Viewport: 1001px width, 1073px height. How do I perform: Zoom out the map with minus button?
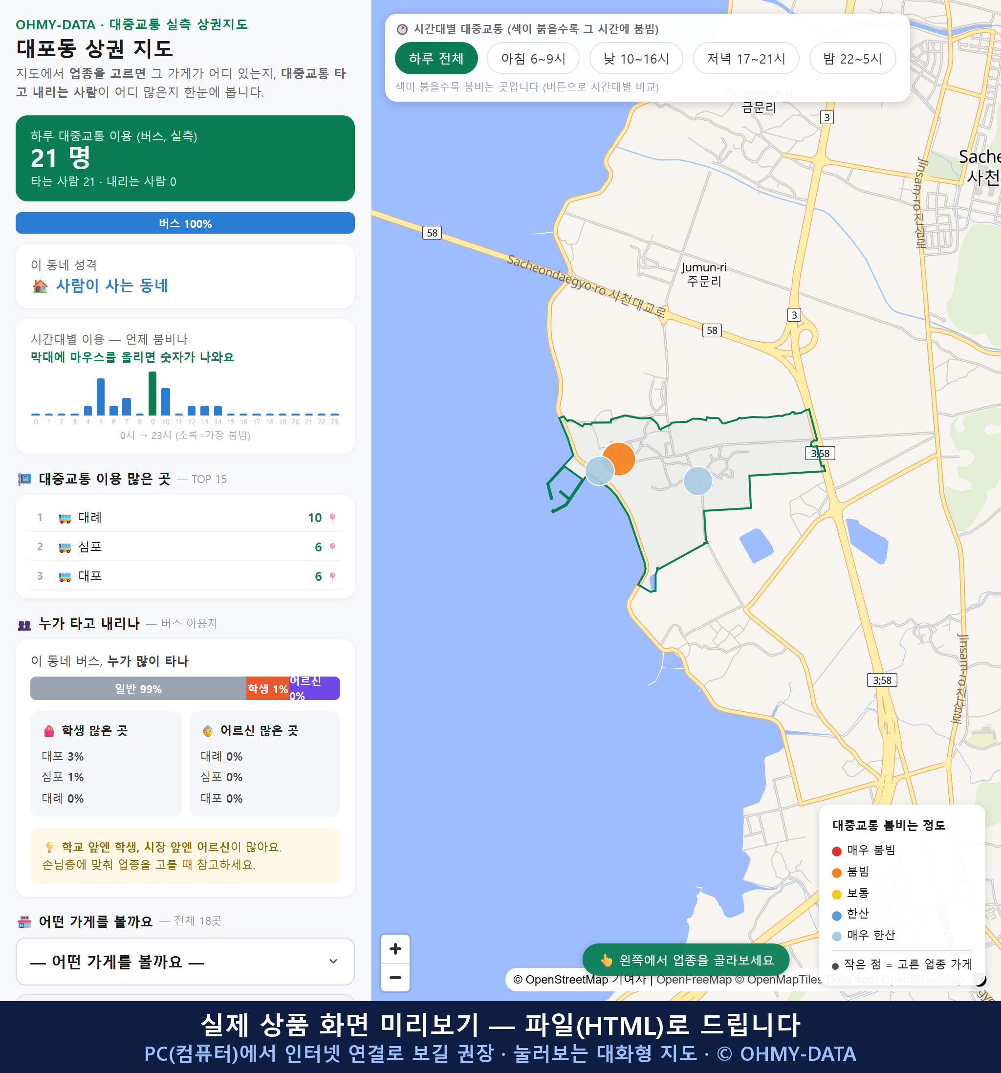[x=395, y=978]
